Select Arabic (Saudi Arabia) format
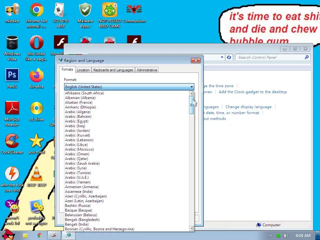Viewport: 320px width, 240px height. click(x=127, y=163)
